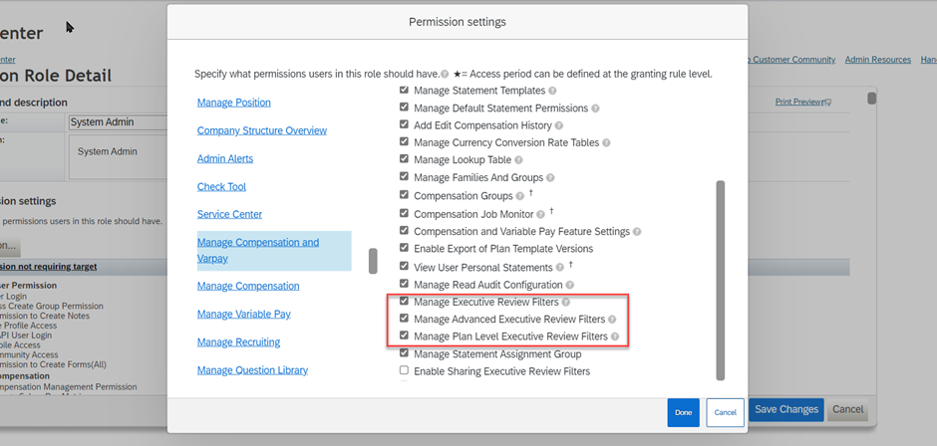Open help icon beside Manage Currency Conversion Rate Tables
Viewport: 937px width, 446px height.
coord(606,143)
